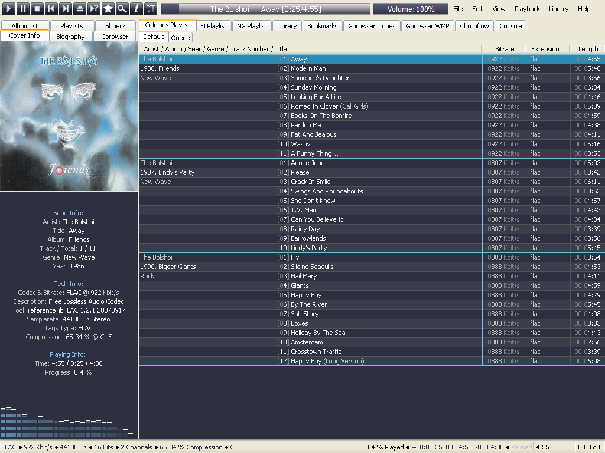This screenshot has height=453, width=605.
Task: Sort by the Bitrate column header
Action: pyautogui.click(x=505, y=49)
